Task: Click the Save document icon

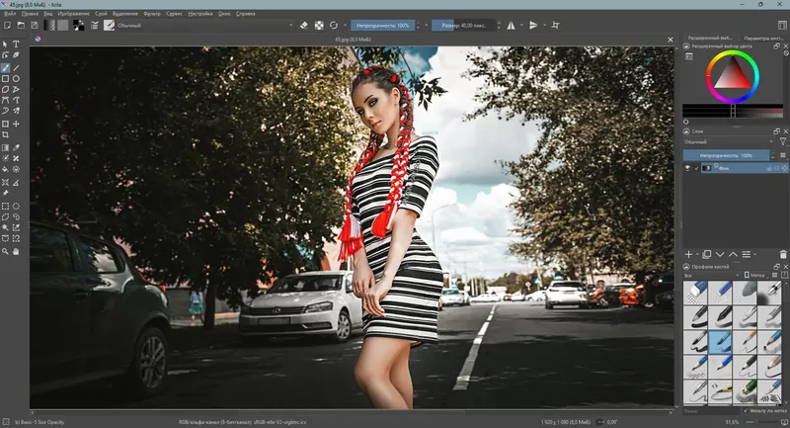Action: [x=33, y=25]
